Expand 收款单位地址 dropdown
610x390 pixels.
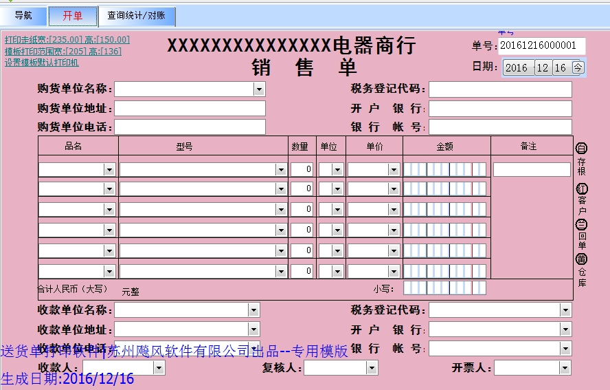pyautogui.click(x=253, y=329)
